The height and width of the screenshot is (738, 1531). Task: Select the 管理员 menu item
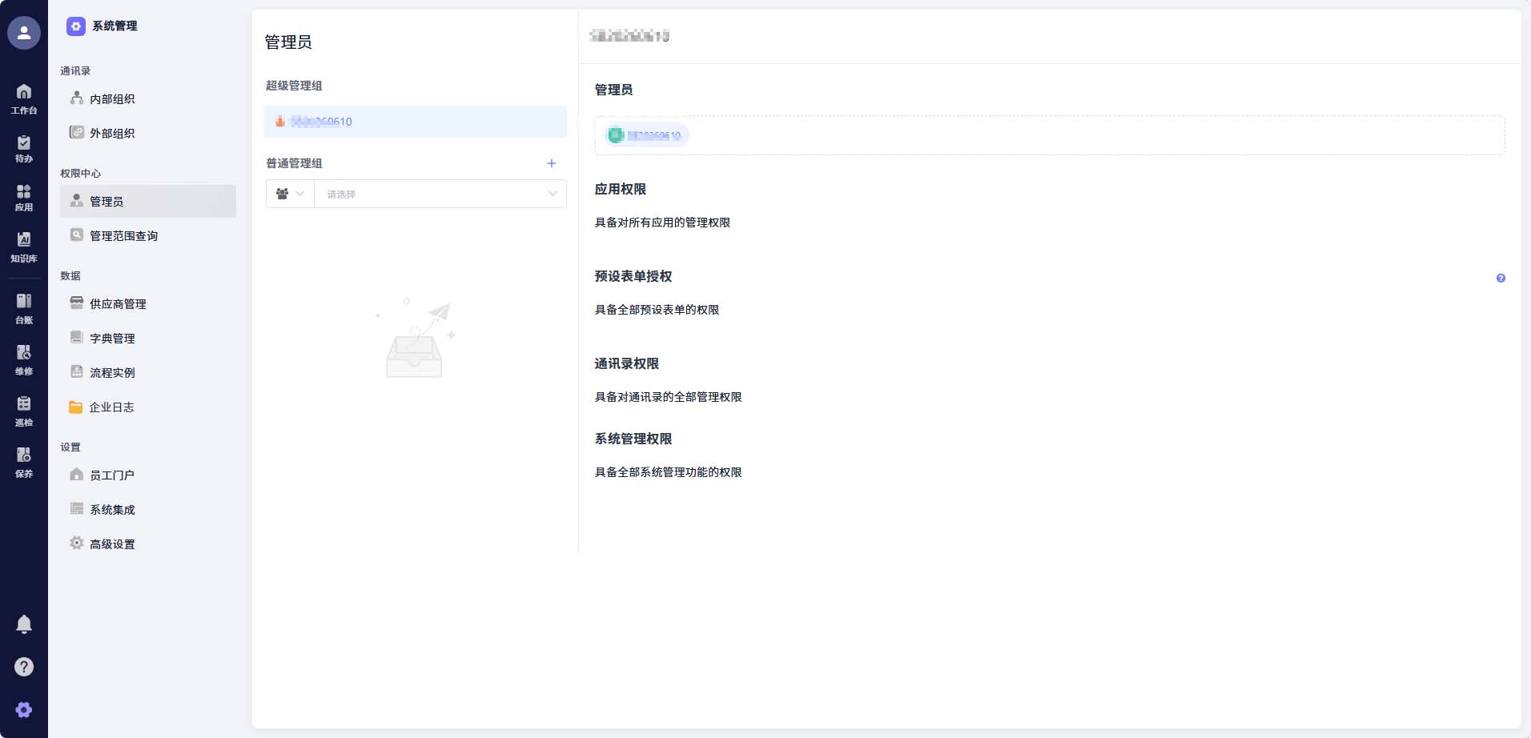point(148,201)
